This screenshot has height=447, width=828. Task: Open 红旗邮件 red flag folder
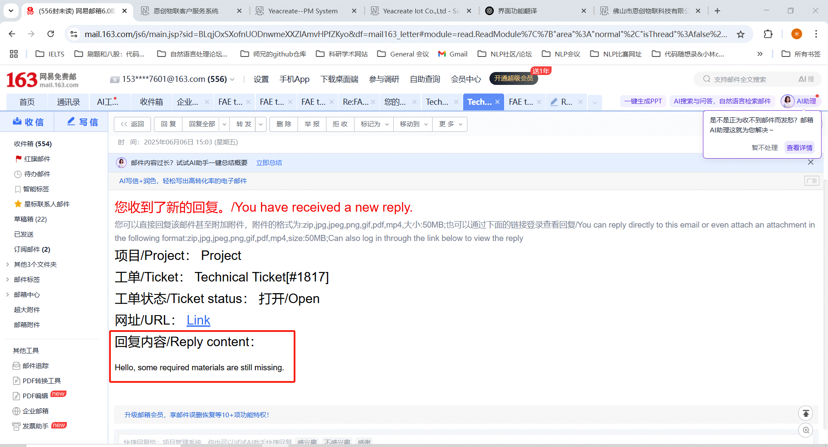(37, 159)
